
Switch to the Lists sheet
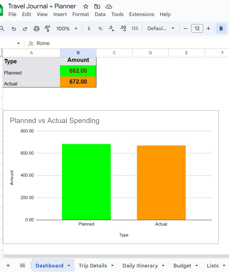coord(213,266)
